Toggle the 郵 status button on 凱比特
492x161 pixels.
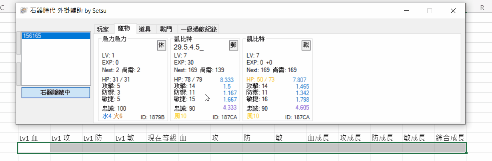(234, 45)
